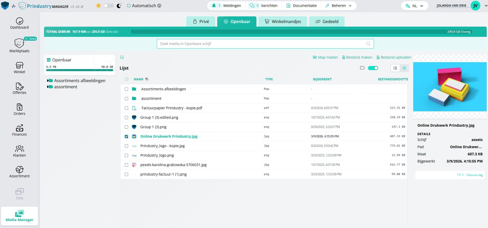Viewport: 488px width, 228px height.
Task: Click Map maken to create folder
Action: tap(325, 57)
